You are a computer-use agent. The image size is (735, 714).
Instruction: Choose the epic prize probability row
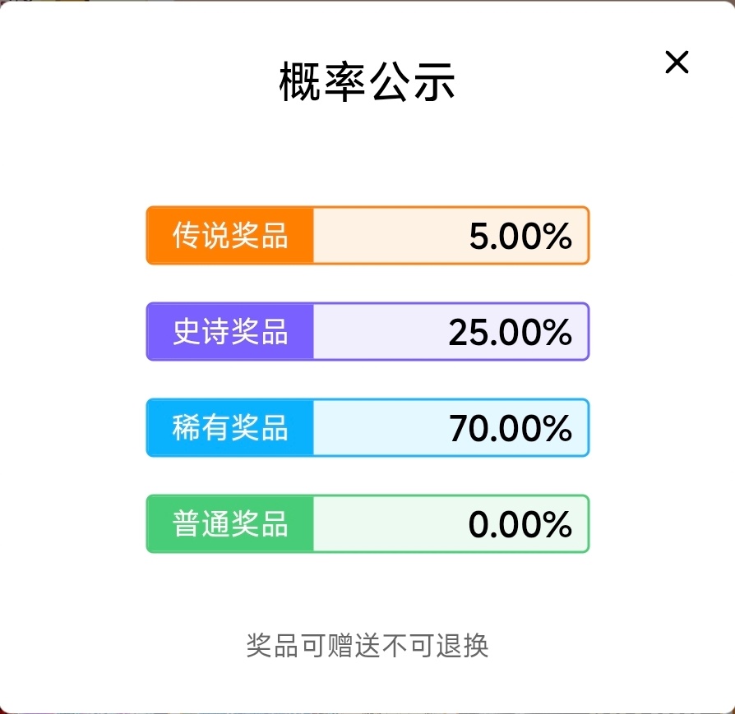[x=367, y=332]
